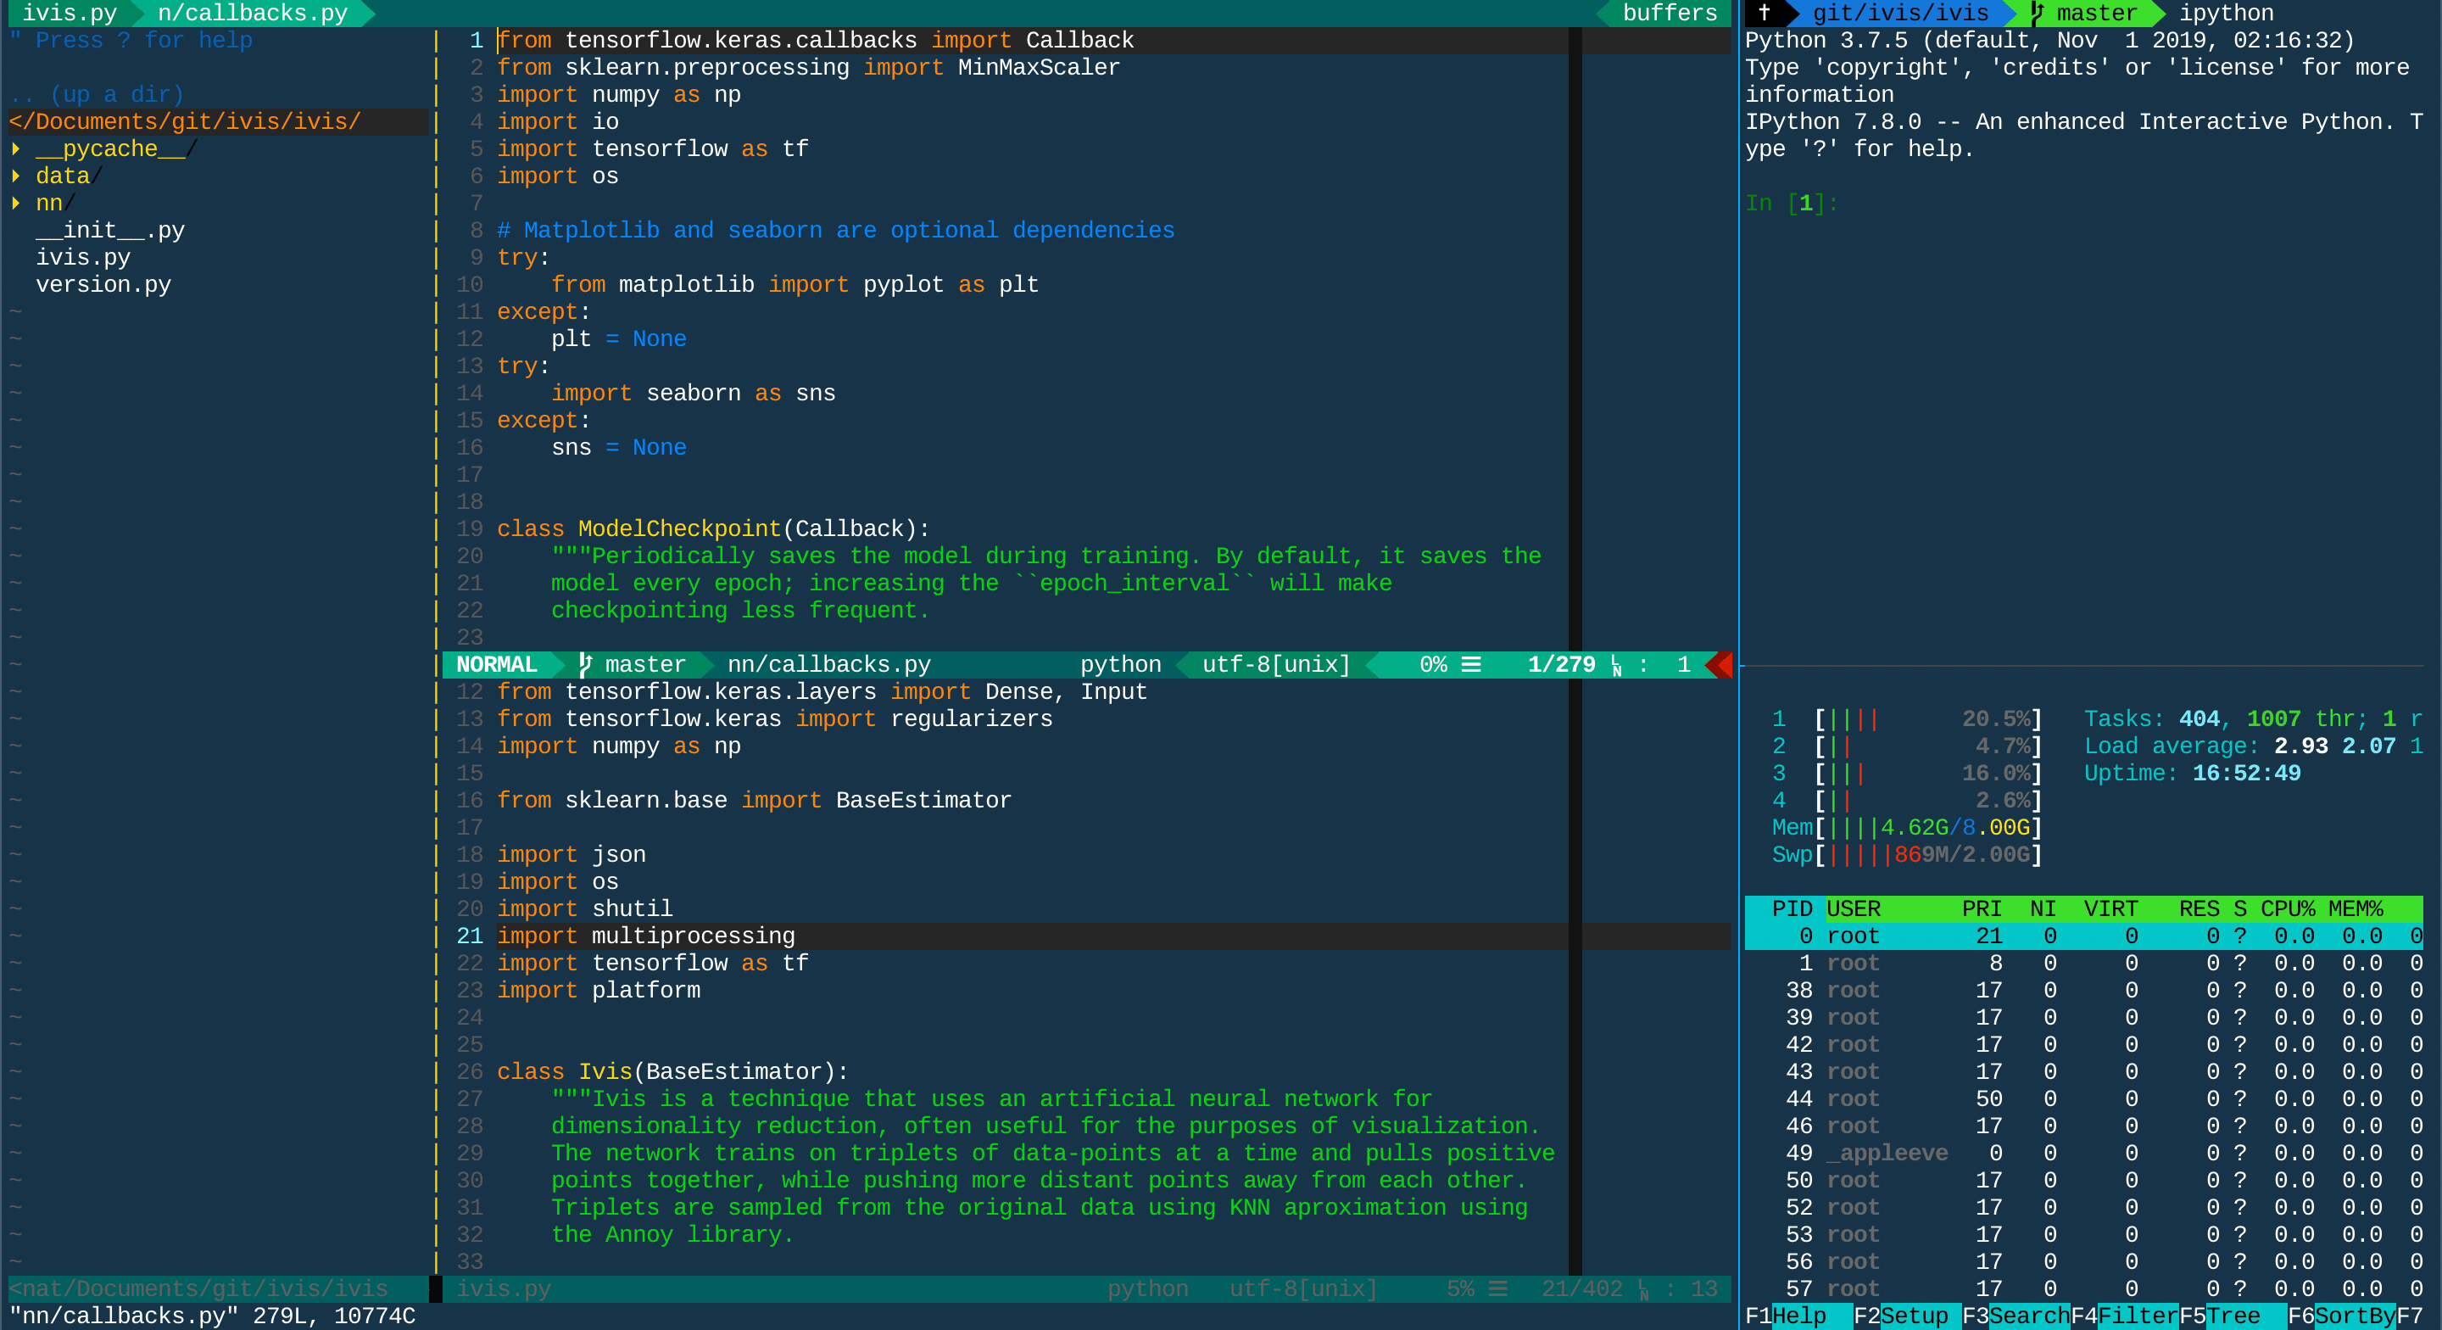The image size is (2442, 1330).
Task: Switch to the ivis.py buffer tab
Action: point(70,14)
